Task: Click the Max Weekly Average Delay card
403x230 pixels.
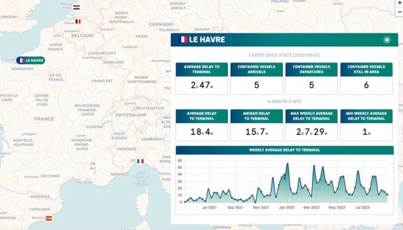Action: (311, 125)
